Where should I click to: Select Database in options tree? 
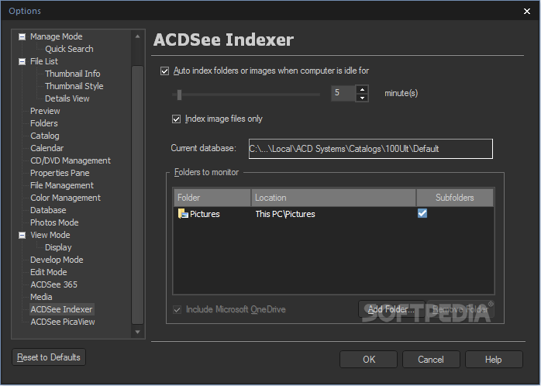48,210
